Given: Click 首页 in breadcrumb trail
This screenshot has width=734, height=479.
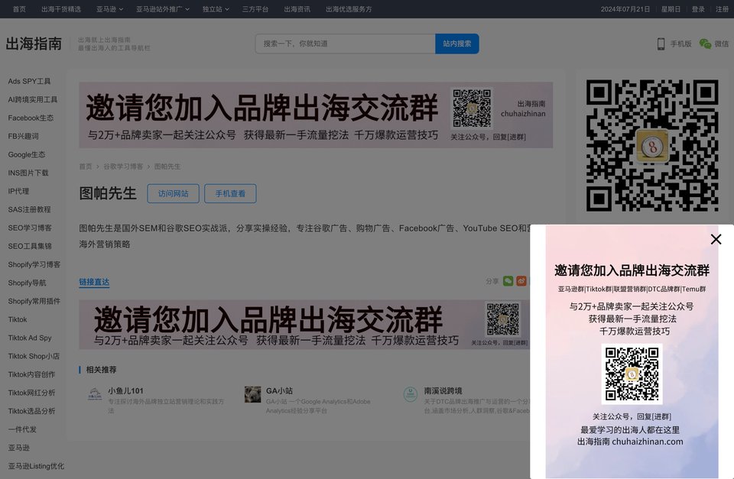Looking at the screenshot, I should point(86,167).
